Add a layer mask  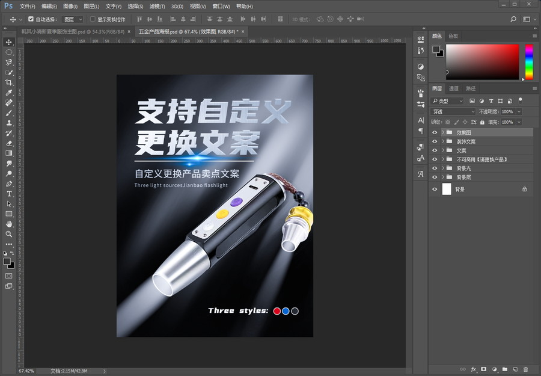click(484, 369)
